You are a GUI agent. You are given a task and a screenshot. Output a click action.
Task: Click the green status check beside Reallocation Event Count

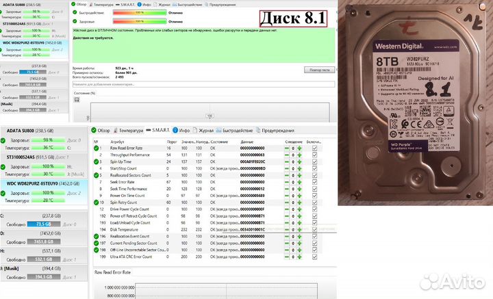point(97,237)
